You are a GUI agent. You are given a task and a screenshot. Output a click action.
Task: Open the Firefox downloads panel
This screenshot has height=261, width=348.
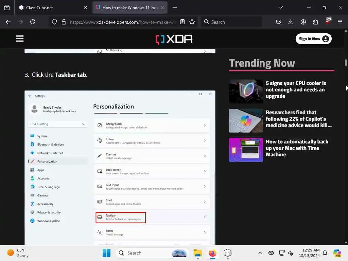tap(291, 22)
